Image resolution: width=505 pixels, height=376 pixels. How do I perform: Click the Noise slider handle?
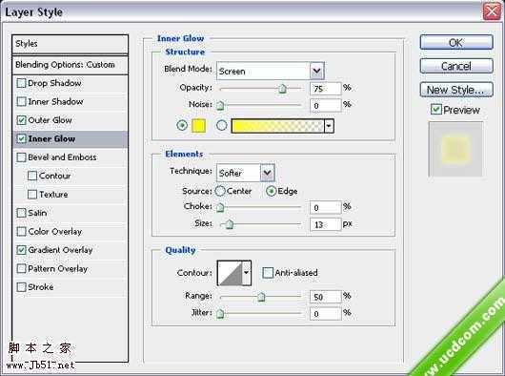coord(220,105)
